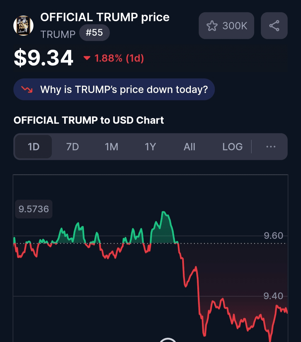Click the OFFICIAL TRUMP coin logo

pyautogui.click(x=23, y=26)
